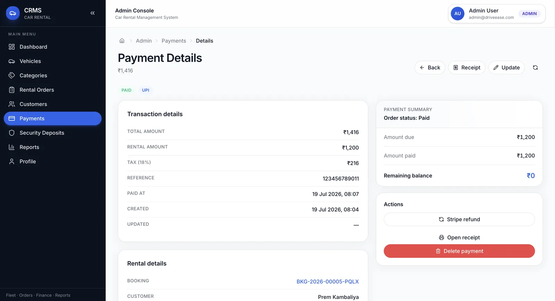Image resolution: width=555 pixels, height=301 pixels.
Task: Click the printer icon in Open receipt
Action: point(441,238)
